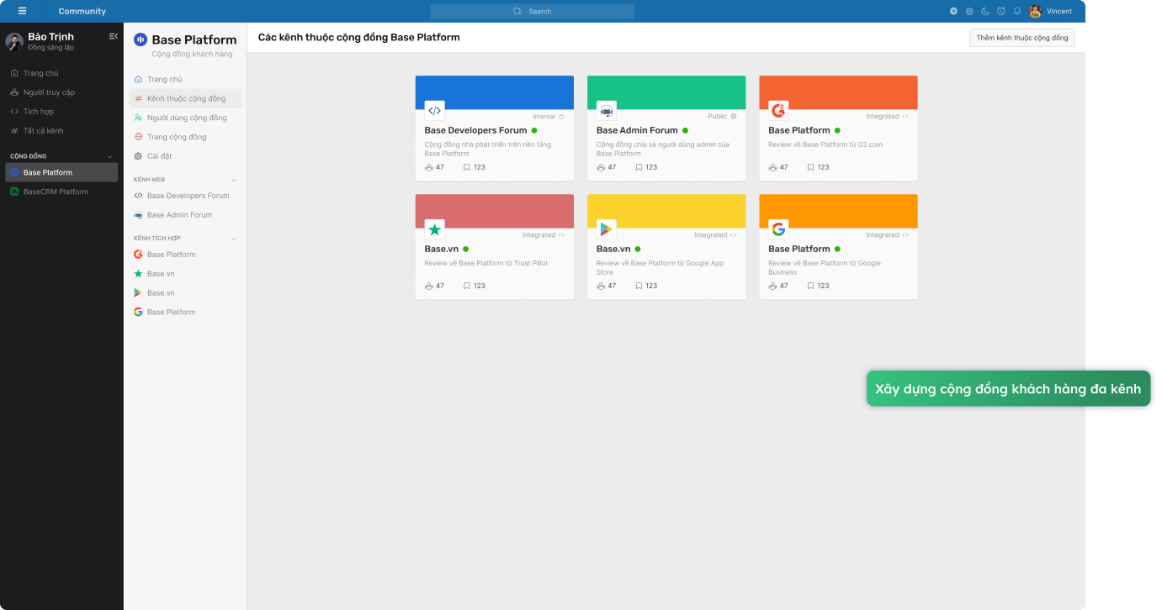The image size is (1162, 610).
Task: Click the Integrated label on the G2.com card
Action: click(887, 117)
